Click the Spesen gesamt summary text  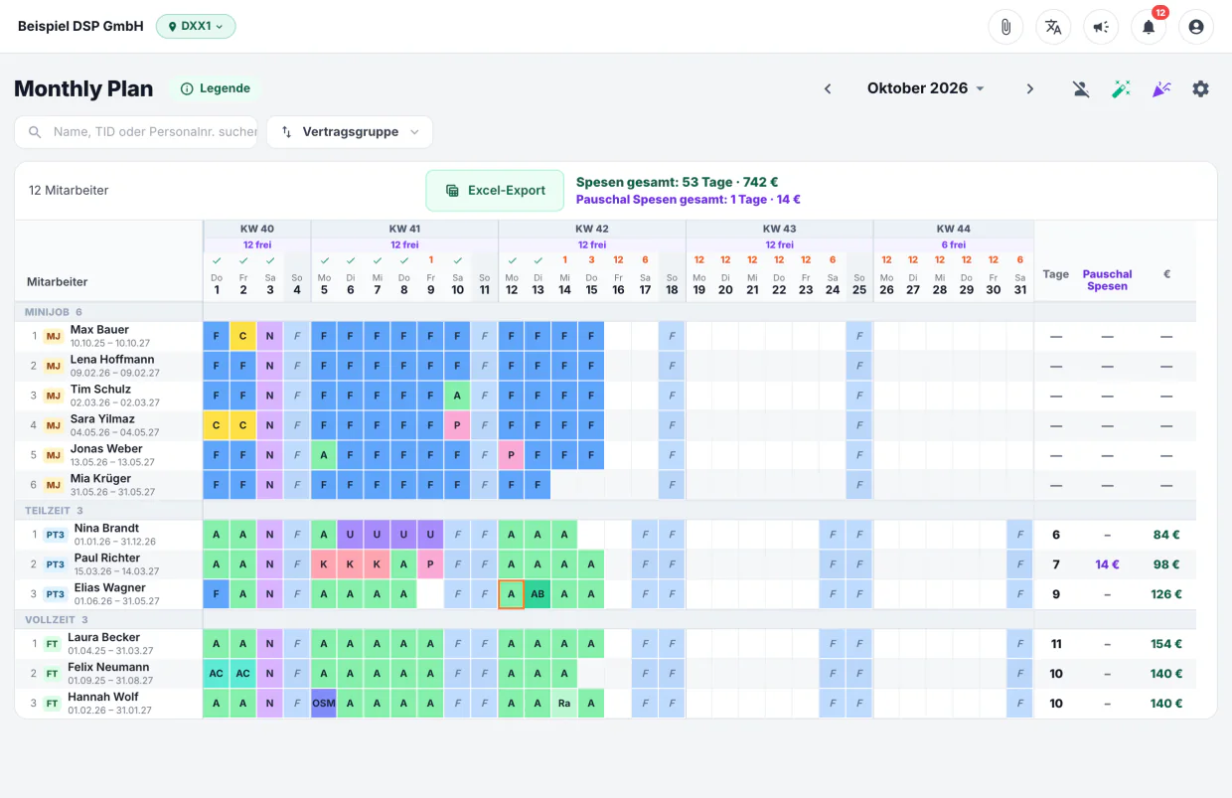(x=677, y=182)
